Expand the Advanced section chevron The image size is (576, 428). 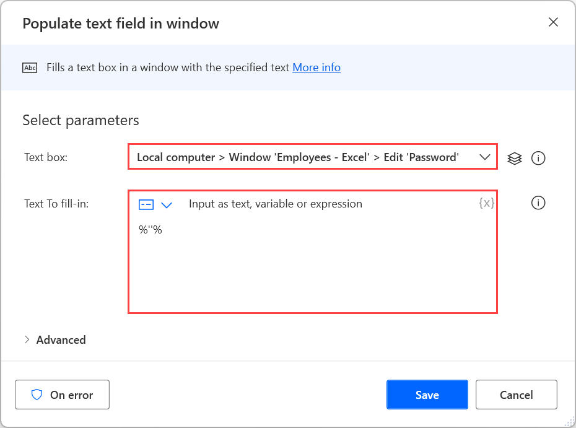27,339
